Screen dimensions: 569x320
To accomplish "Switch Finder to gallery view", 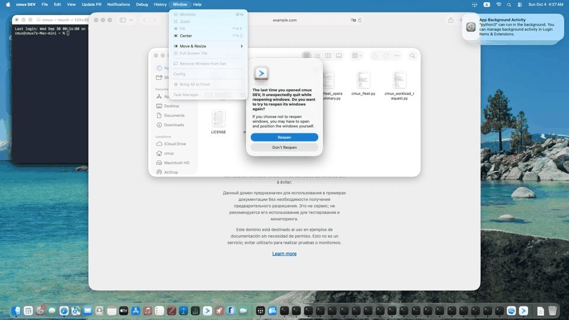I will 339,56.
